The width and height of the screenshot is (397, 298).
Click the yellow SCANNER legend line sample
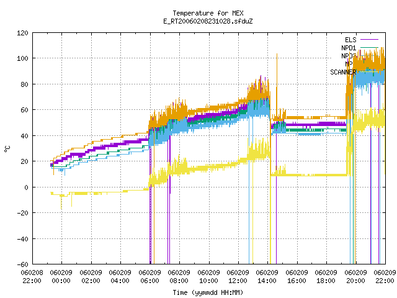pos(370,72)
